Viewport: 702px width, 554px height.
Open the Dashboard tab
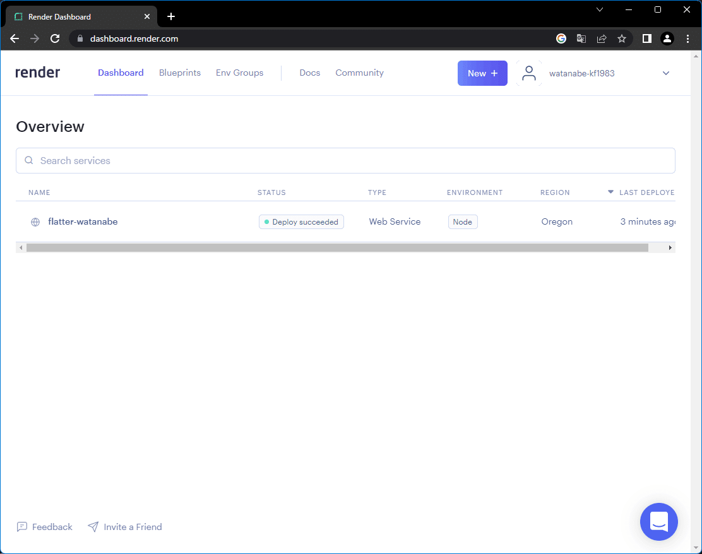[121, 73]
